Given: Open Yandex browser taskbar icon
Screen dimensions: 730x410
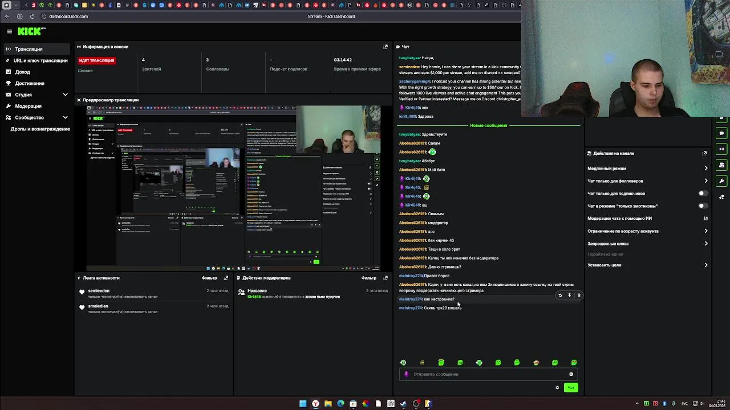Looking at the screenshot, I should click(x=315, y=404).
